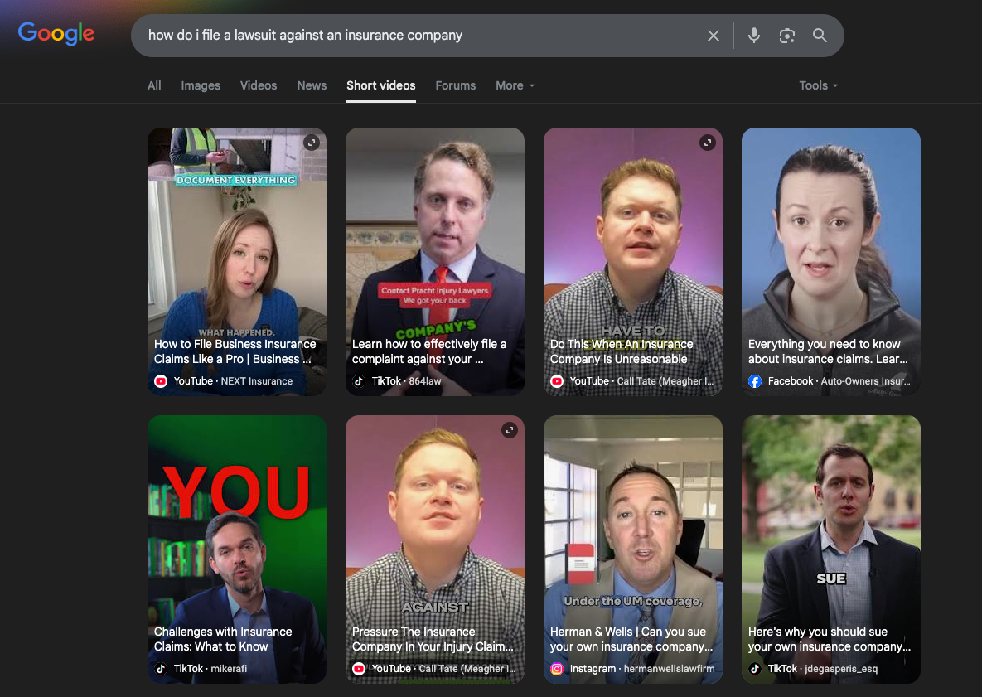
Task: Click 'Pressure The Insurance Company In Your Injury Claim' title
Action: (432, 639)
